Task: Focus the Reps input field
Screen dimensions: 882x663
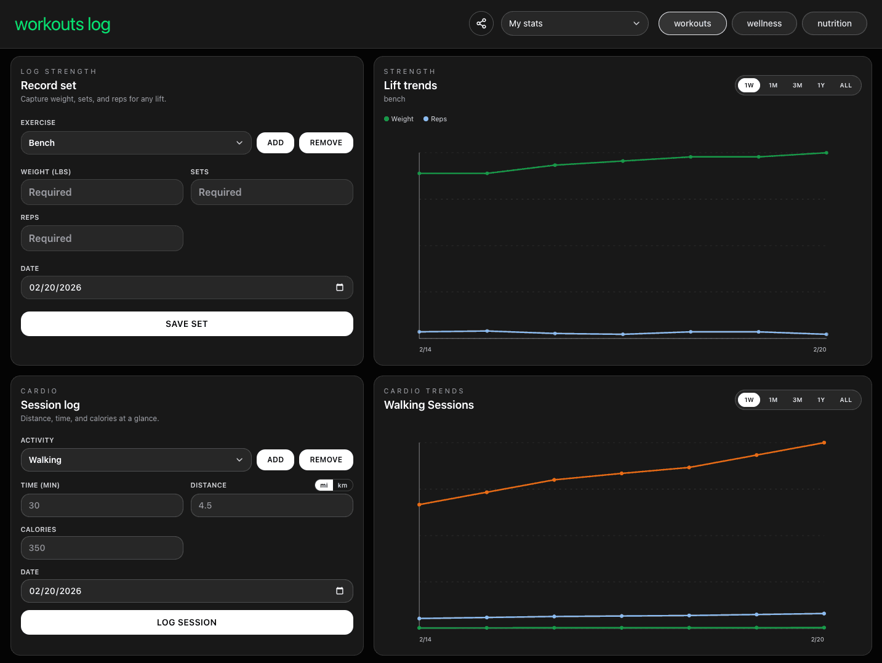Action: pos(102,238)
